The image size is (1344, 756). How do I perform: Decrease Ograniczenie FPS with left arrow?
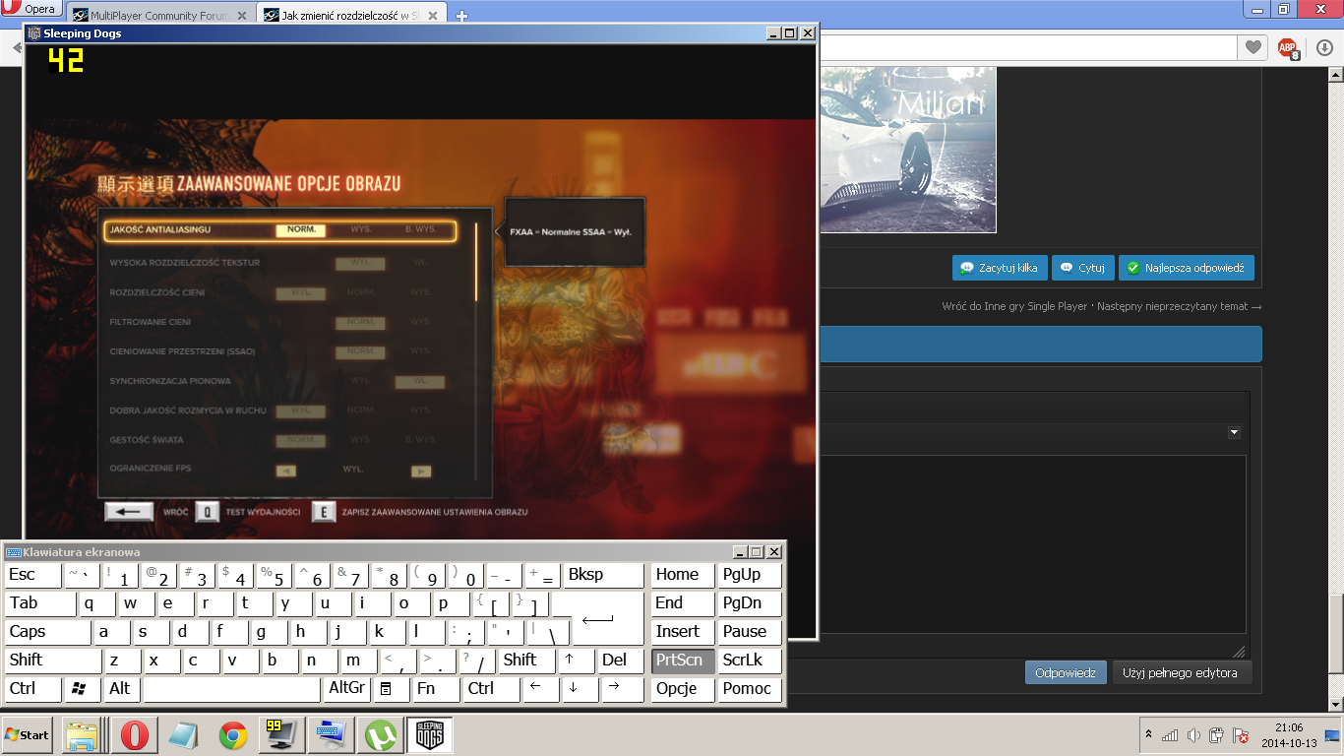point(285,471)
